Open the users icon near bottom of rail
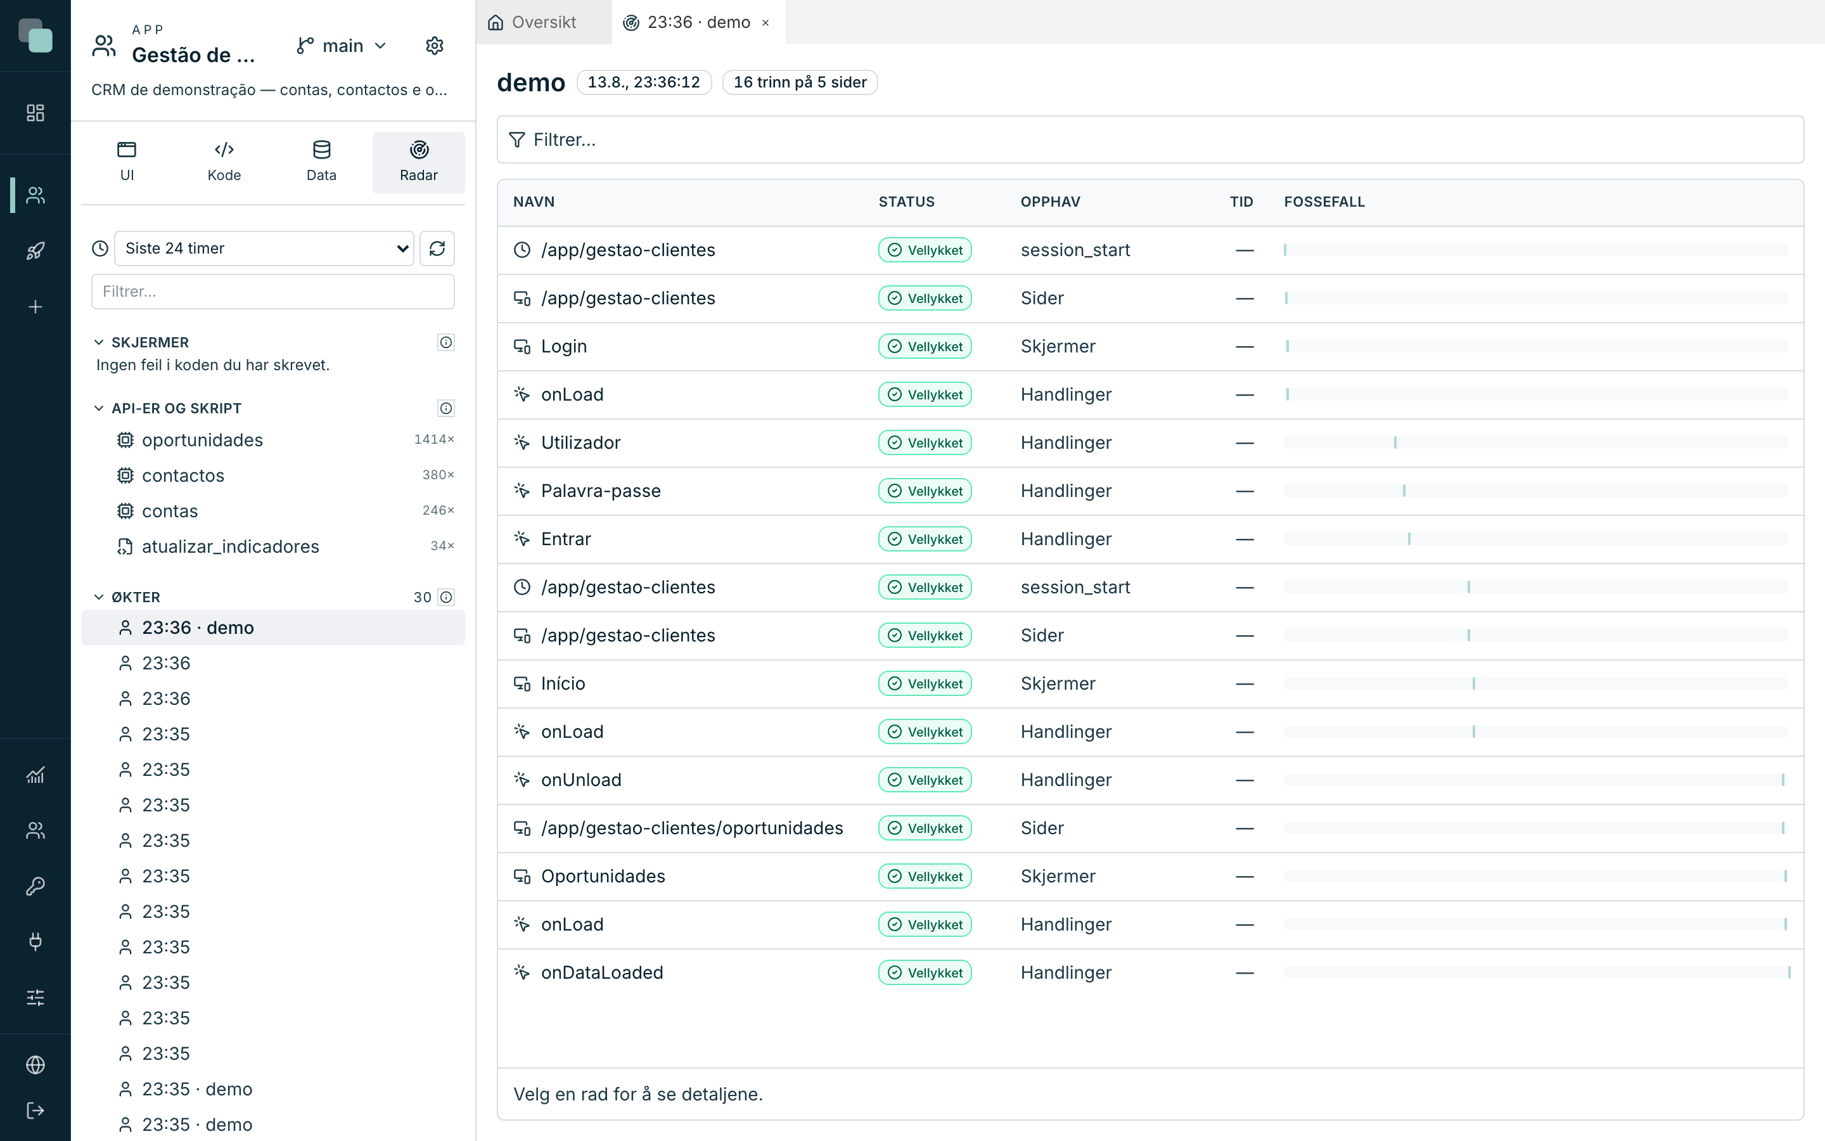 (x=35, y=830)
